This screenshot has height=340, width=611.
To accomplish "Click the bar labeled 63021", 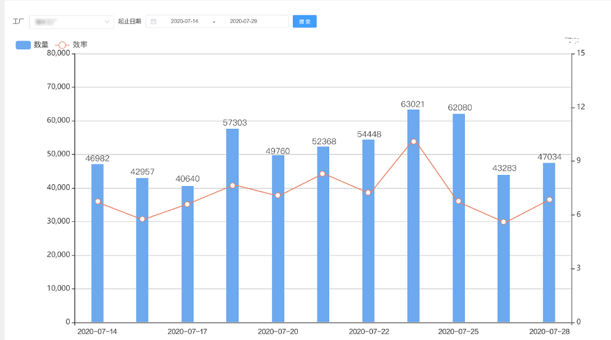I will pyautogui.click(x=413, y=216).
